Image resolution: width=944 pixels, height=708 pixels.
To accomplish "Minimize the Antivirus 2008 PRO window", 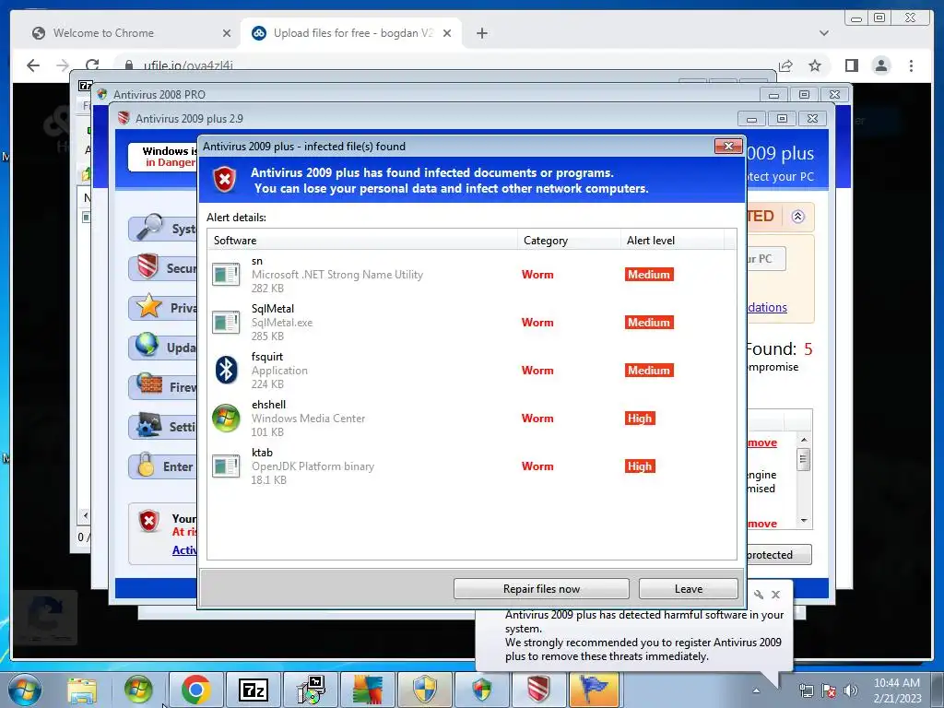I will (x=773, y=95).
